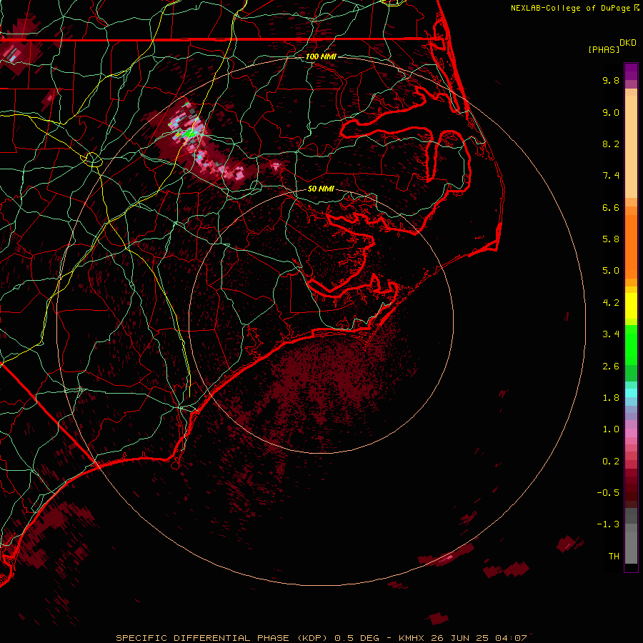This screenshot has height=643, width=643.
Task: Click the Specific Differential Phase caption
Action: click(x=321, y=638)
